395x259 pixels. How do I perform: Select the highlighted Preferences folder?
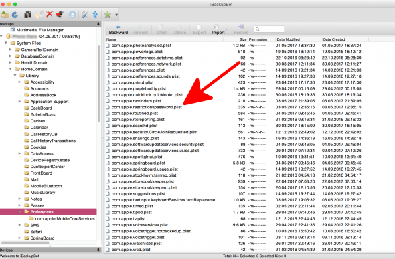48,212
